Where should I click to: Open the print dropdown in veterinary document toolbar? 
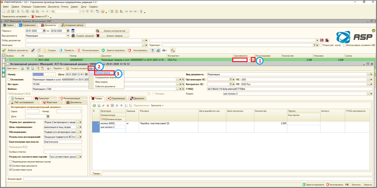tap(91, 68)
